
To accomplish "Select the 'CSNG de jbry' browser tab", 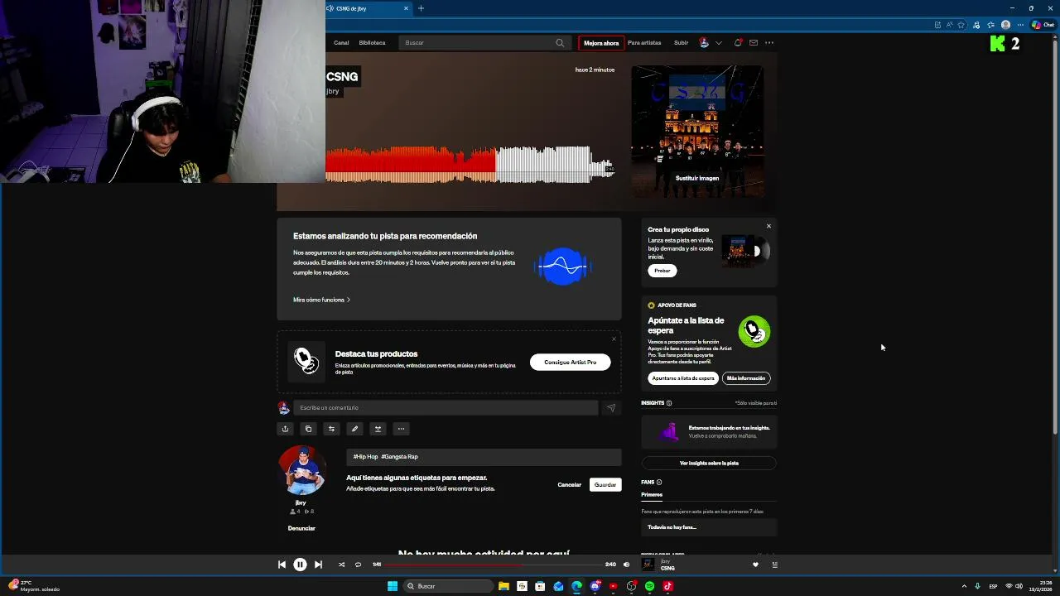I will click(364, 8).
